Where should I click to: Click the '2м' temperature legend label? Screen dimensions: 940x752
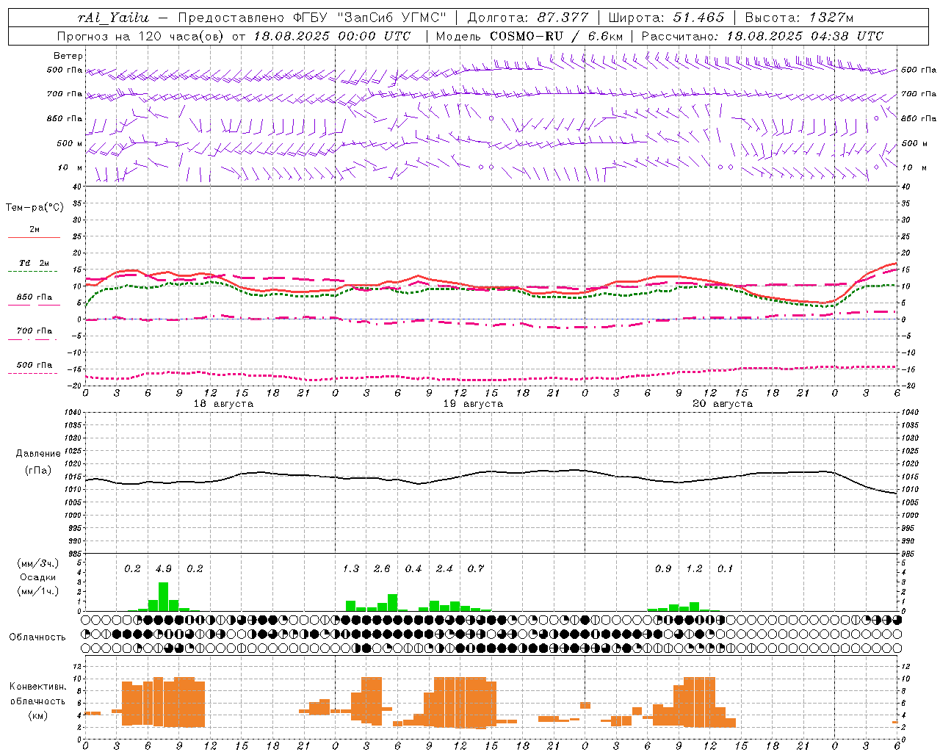pos(35,229)
